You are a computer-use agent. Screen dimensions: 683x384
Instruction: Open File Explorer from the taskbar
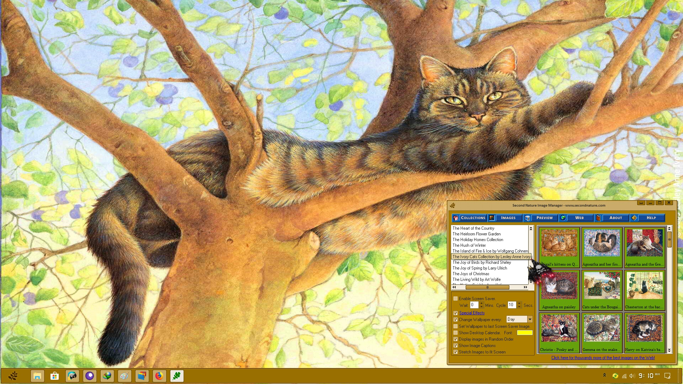pos(37,376)
